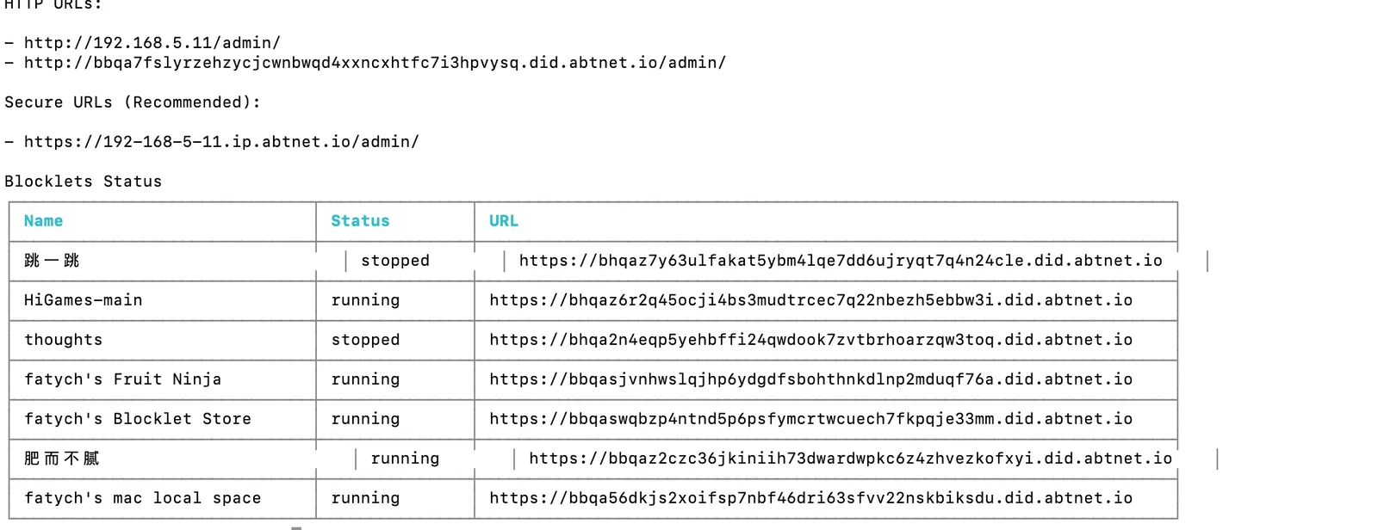Image resolution: width=1378 pixels, height=530 pixels.
Task: Open the bbqa7fslyrzehzycjcwnbwqd4xxncxhtfc7i3hpvysq HTTP admin URL
Action: pos(375,63)
